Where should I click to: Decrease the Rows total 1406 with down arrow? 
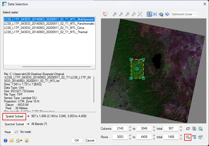click(x=181, y=139)
